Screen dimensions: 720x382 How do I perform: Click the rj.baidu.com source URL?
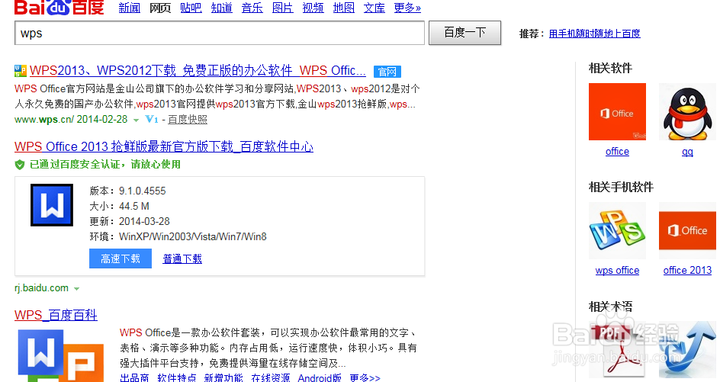click(41, 288)
